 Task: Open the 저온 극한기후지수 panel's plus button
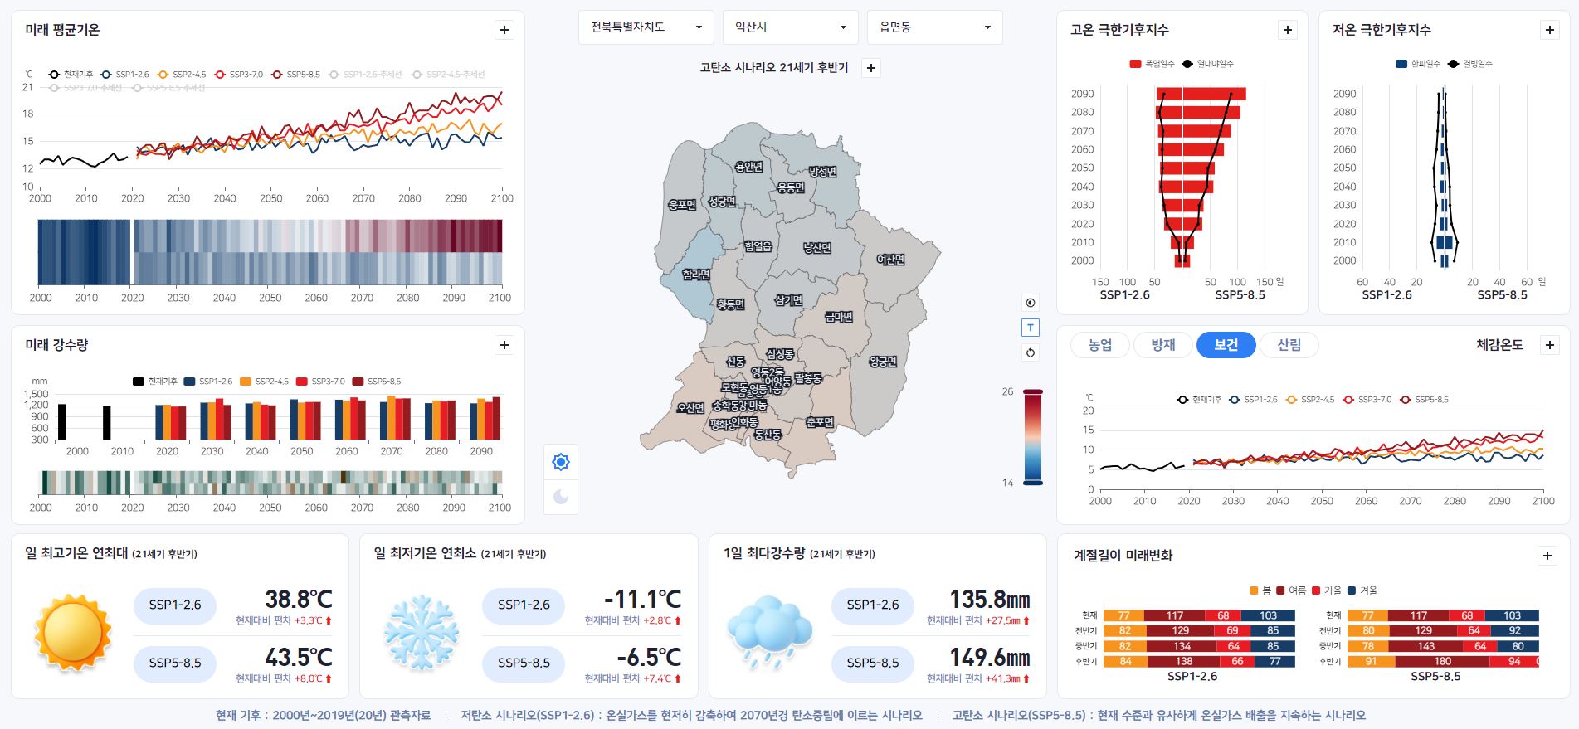[1549, 30]
